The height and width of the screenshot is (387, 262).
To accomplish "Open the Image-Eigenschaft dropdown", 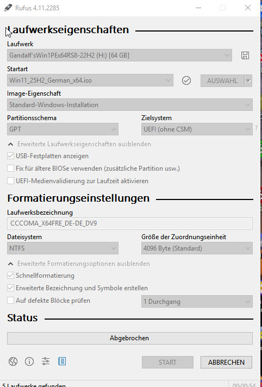I will 130,105.
